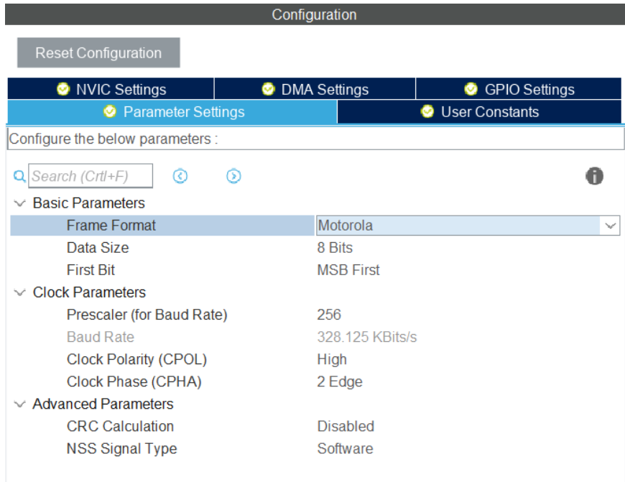Select the Prescaler (for Baud Rate) row
The image size is (625, 482).
[315, 315]
